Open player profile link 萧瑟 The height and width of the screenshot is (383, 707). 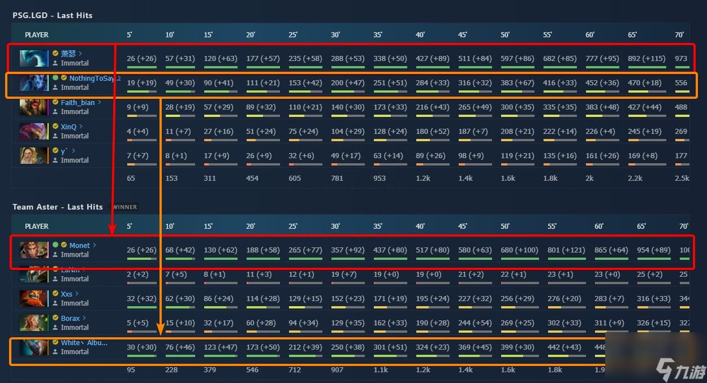pyautogui.click(x=68, y=54)
